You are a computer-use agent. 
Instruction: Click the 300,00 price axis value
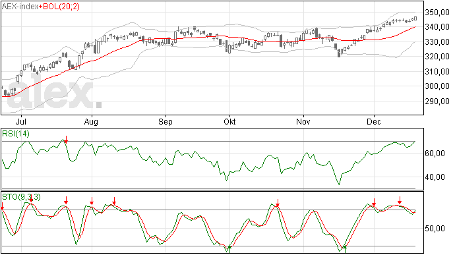point(437,86)
